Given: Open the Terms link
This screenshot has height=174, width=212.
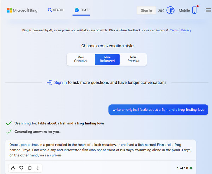Looking at the screenshot, I should click(174, 30).
